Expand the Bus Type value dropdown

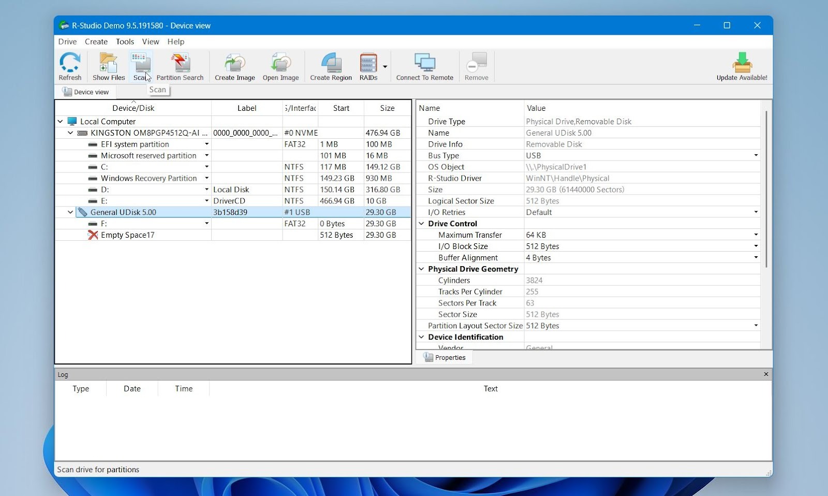click(756, 155)
